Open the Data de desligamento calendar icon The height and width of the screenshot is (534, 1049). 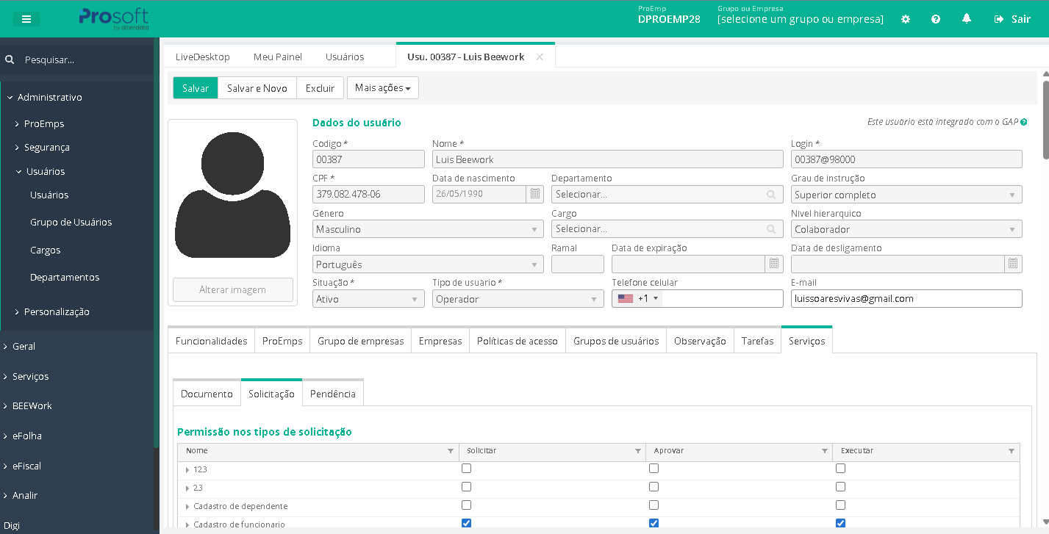1012,264
